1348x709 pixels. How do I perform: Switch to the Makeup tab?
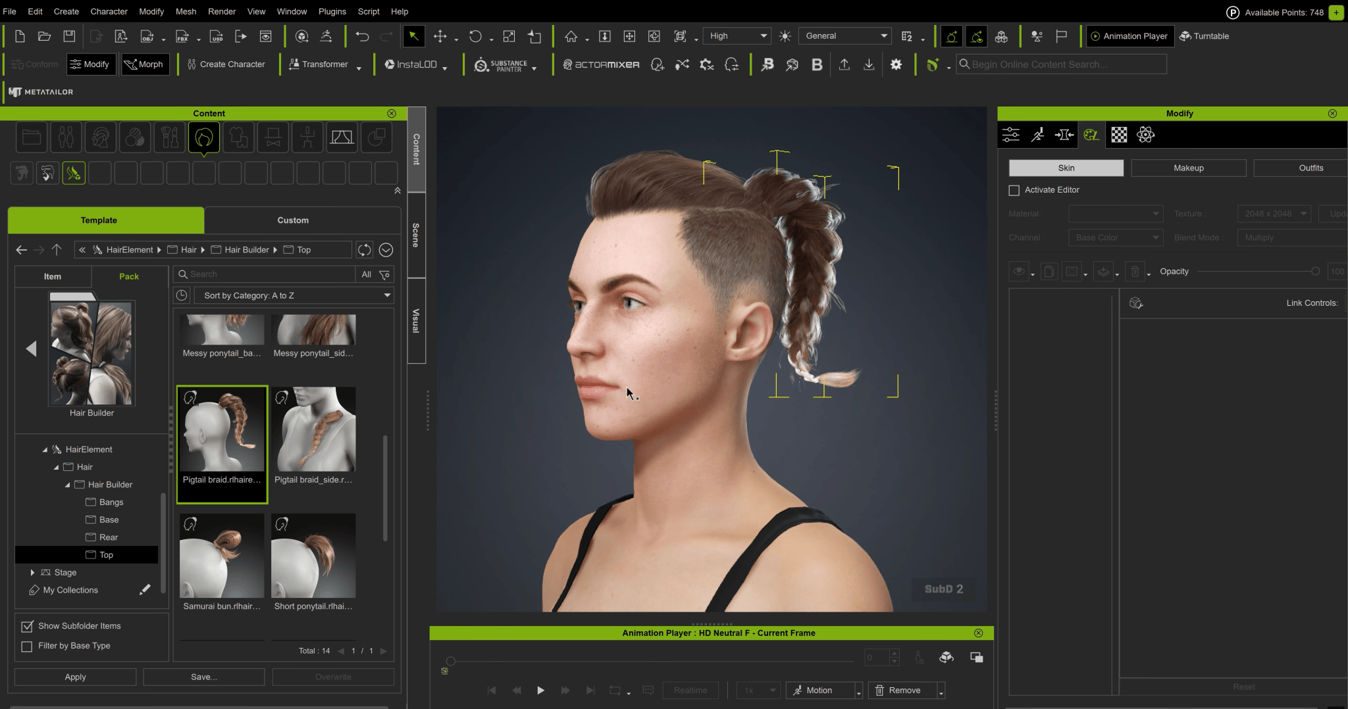(1188, 168)
